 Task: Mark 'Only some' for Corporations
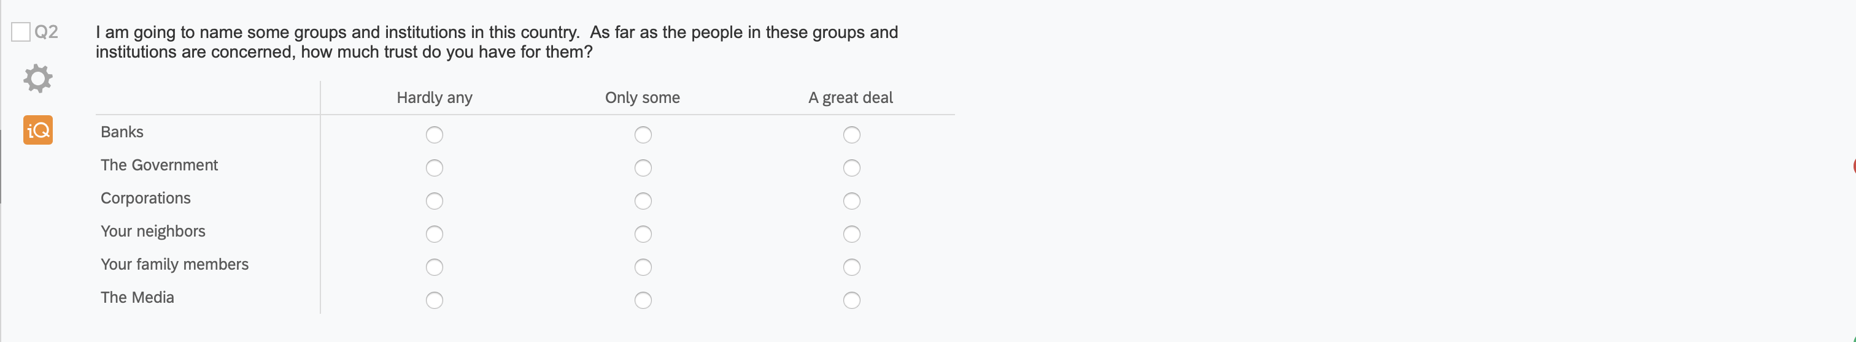[x=643, y=201]
